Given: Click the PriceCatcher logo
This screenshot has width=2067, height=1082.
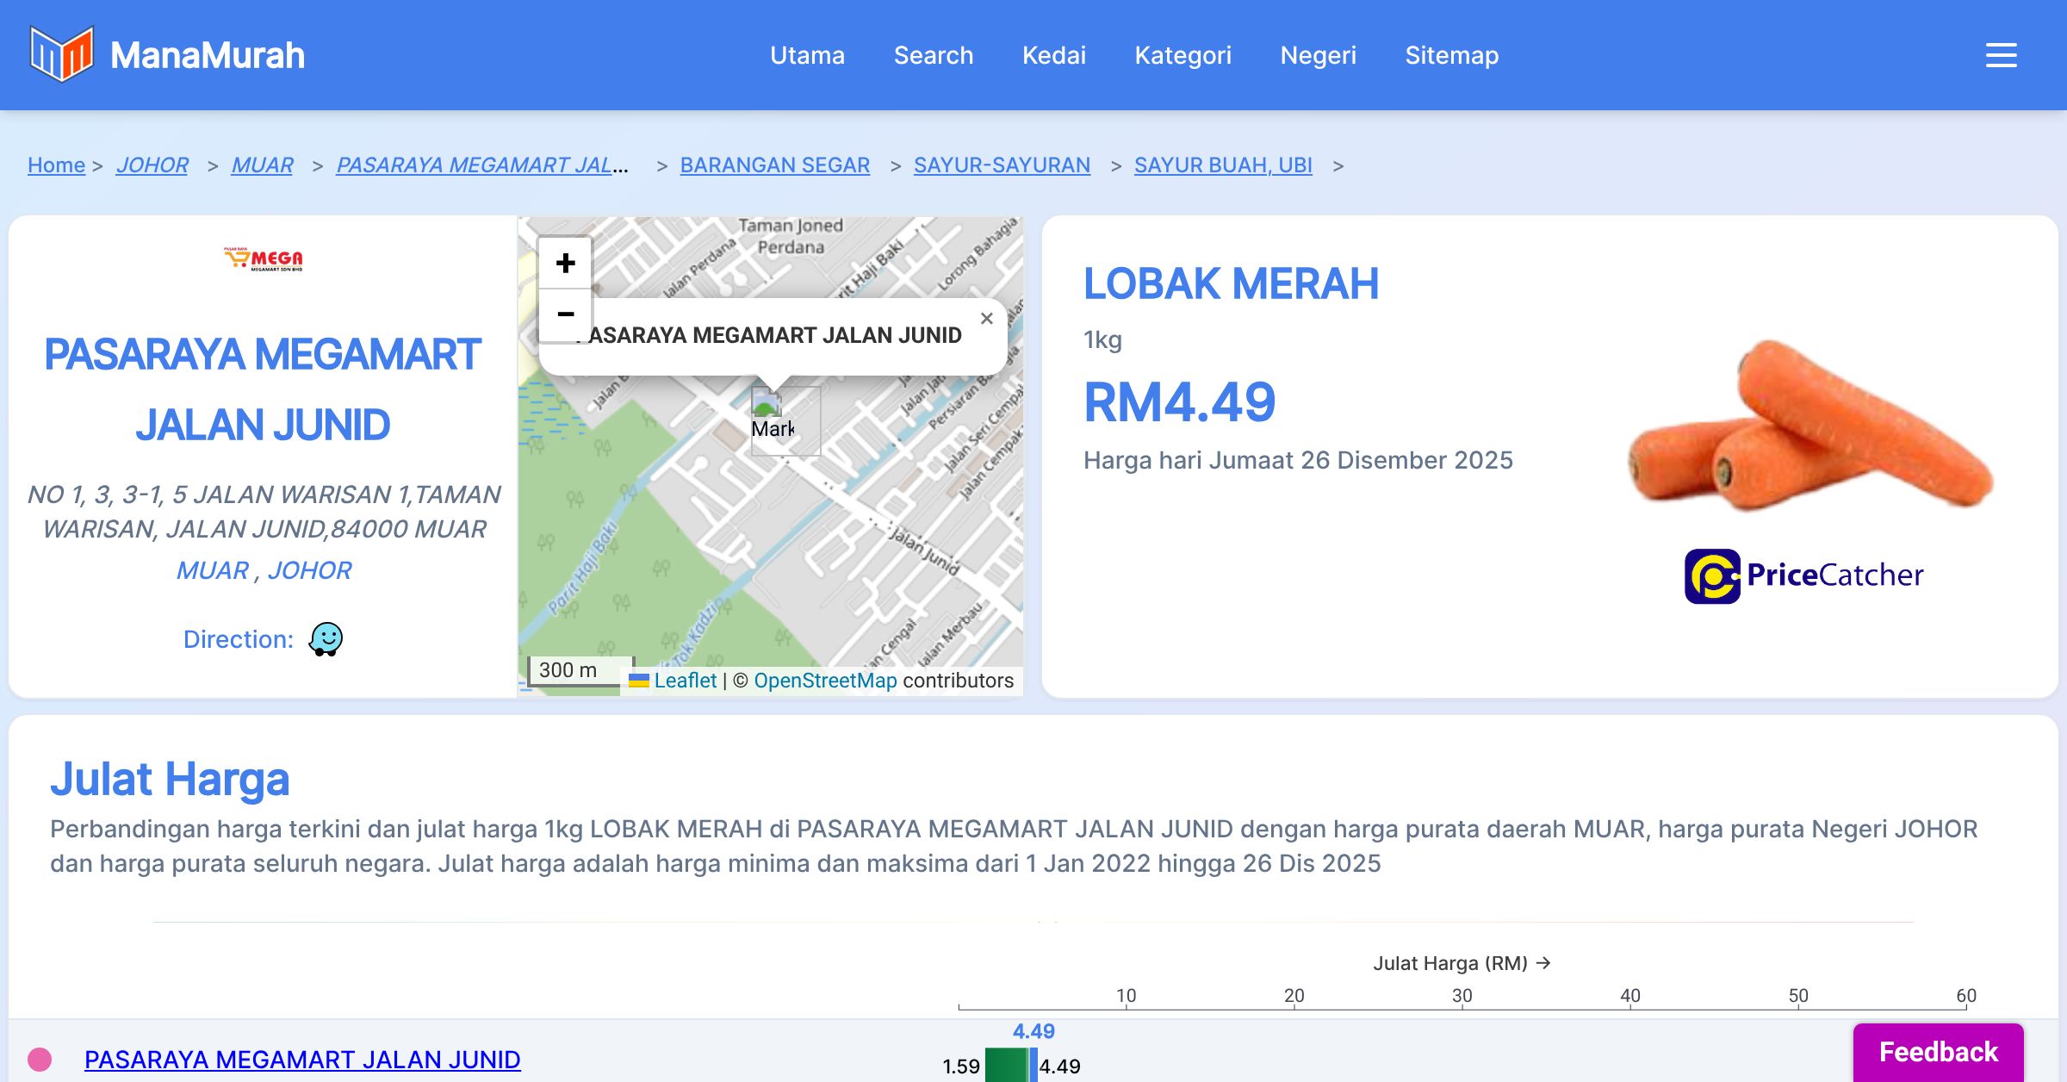Looking at the screenshot, I should click(x=1803, y=575).
